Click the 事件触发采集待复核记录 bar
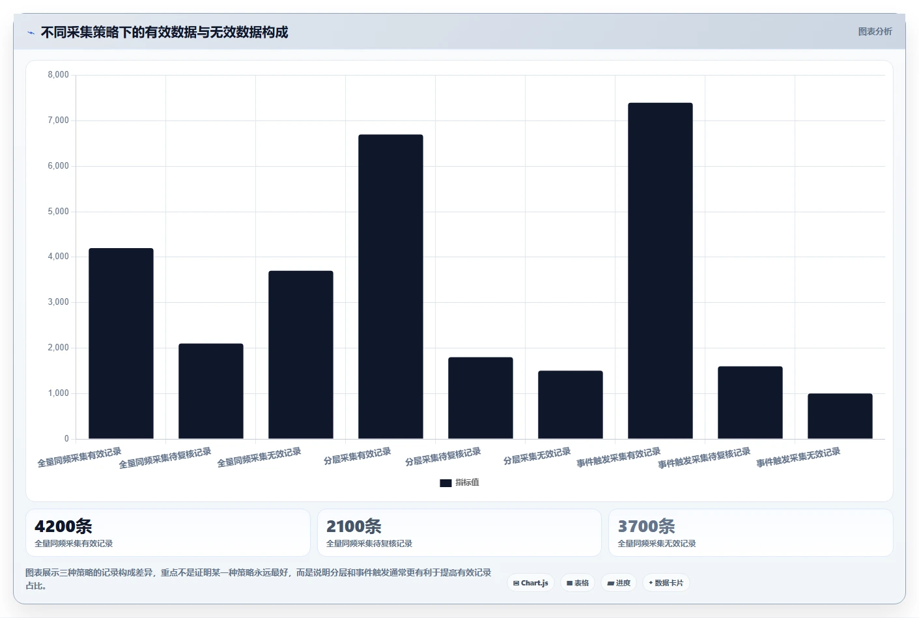Image resolution: width=919 pixels, height=618 pixels. pyautogui.click(x=750, y=402)
